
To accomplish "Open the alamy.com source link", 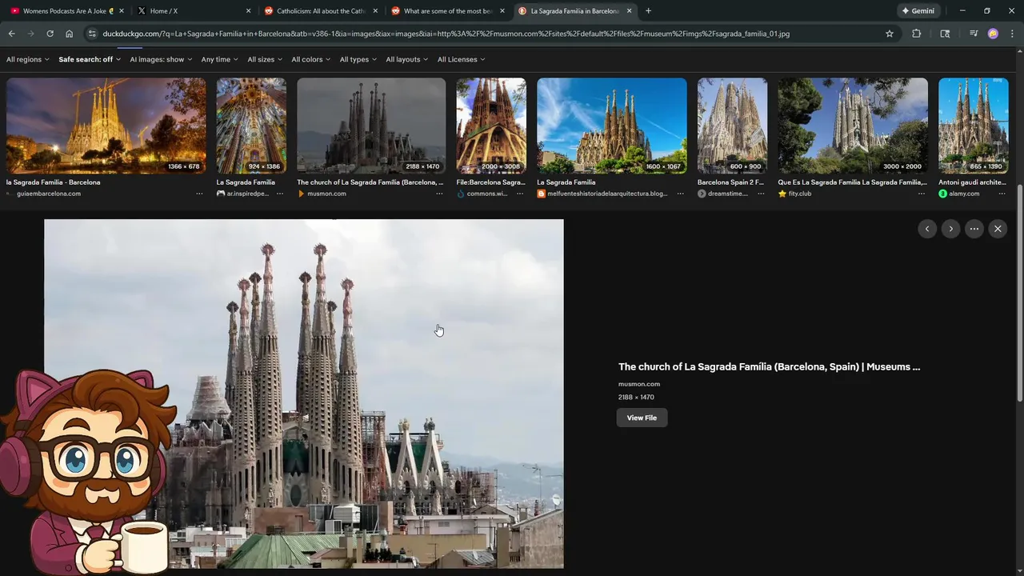I will [x=964, y=194].
